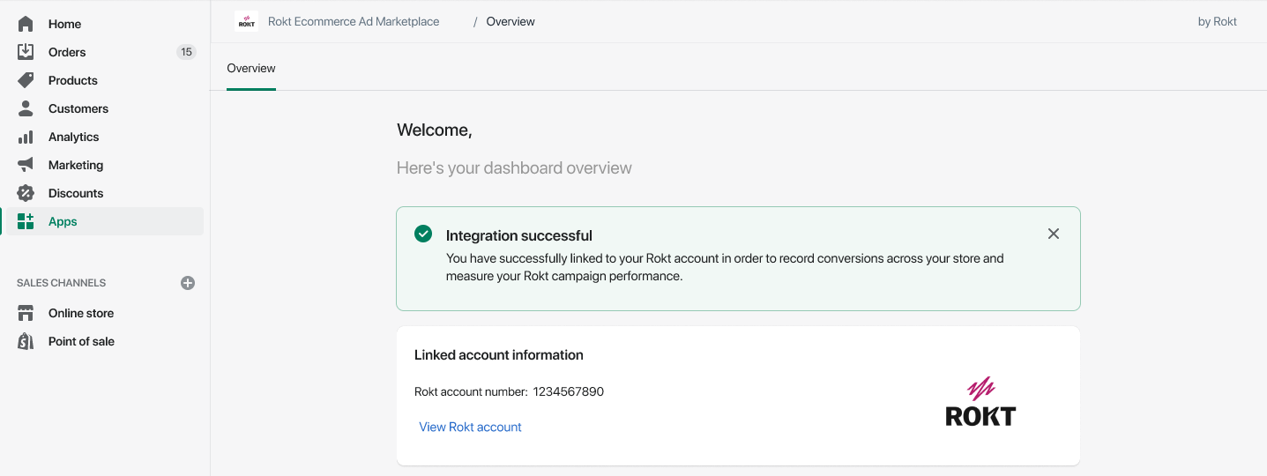Screen dimensions: 1267x476
Task: Add a sales channel with plus icon
Action: click(188, 283)
